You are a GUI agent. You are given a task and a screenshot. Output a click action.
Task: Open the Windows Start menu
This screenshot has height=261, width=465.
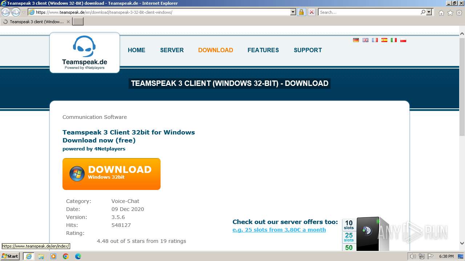coord(10,256)
